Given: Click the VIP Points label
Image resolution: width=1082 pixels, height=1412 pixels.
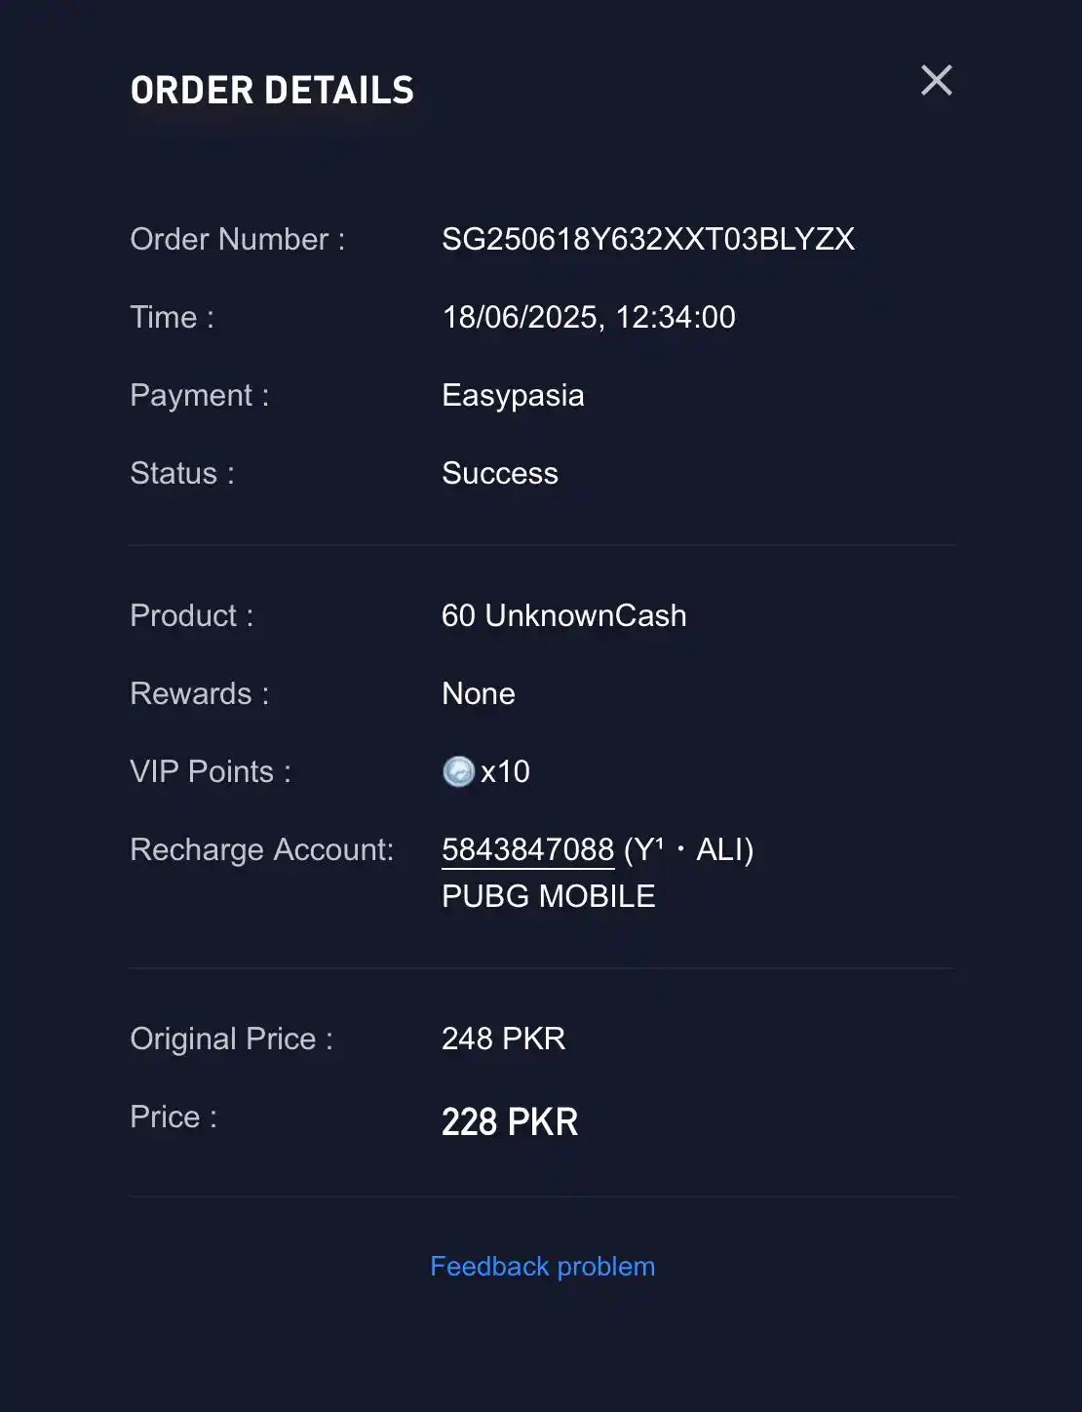Looking at the screenshot, I should [211, 771].
